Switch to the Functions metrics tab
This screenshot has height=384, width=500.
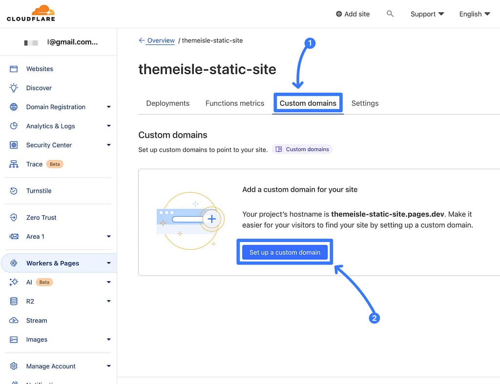click(x=235, y=103)
